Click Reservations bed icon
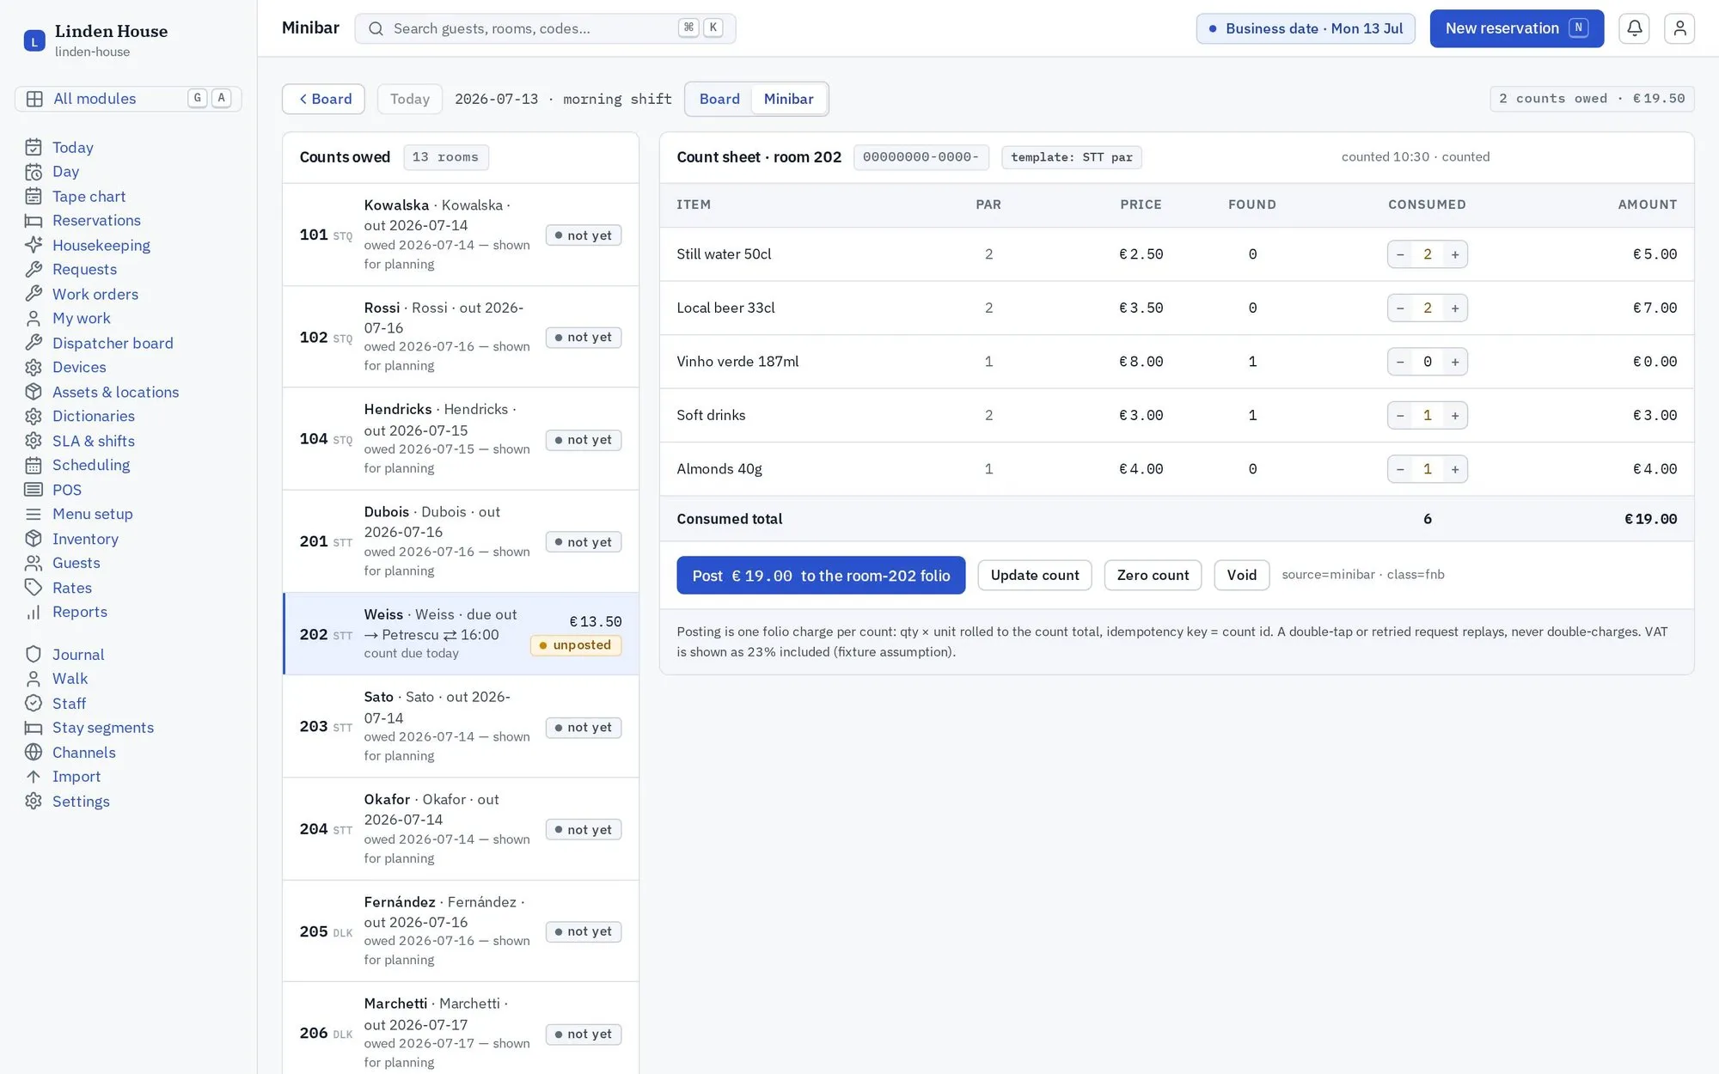This screenshot has height=1074, width=1719. point(34,221)
